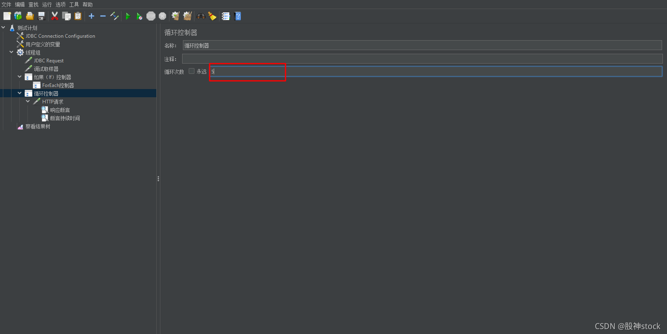This screenshot has width=667, height=334.
Task: Save the test plan with floppy icon
Action: (41, 16)
